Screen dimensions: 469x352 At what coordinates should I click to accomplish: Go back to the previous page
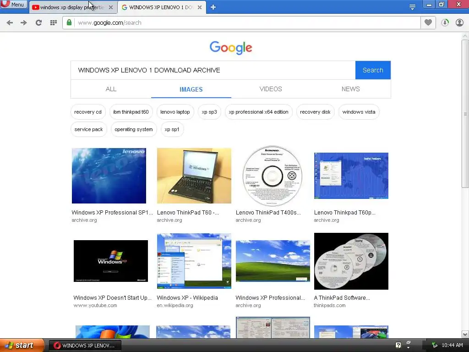click(x=10, y=23)
